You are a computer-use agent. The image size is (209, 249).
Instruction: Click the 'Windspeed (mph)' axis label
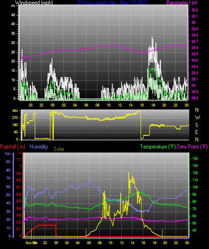[34, 2]
